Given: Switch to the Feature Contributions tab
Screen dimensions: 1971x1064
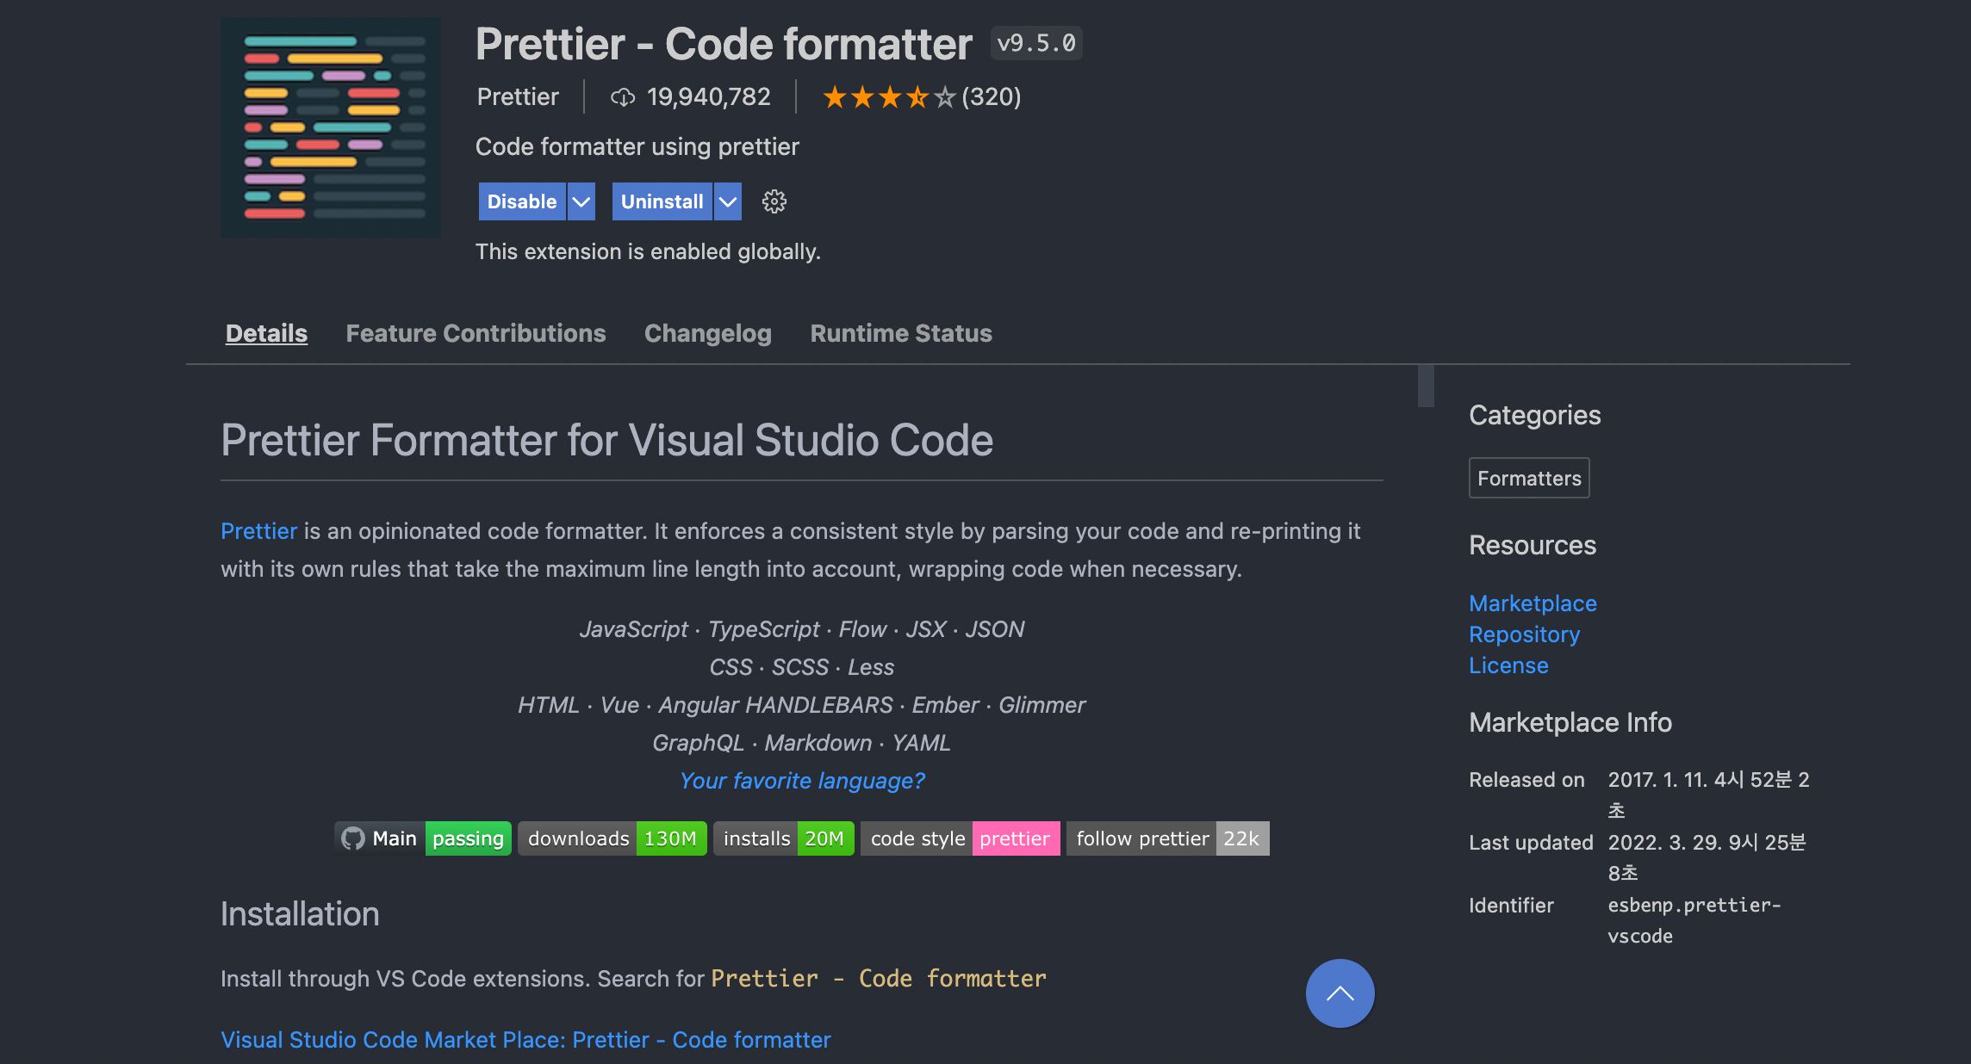Looking at the screenshot, I should pos(476,333).
